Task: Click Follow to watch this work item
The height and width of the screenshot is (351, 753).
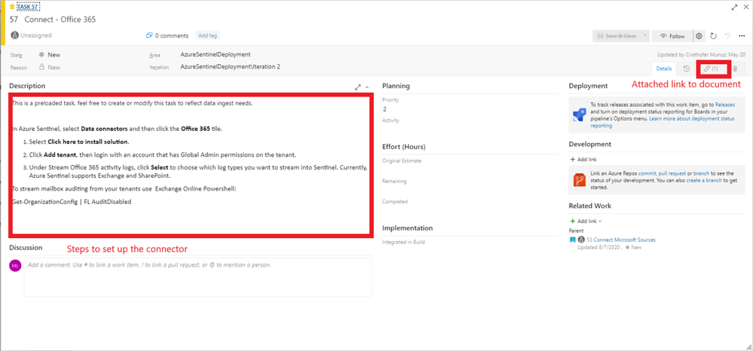Action: pyautogui.click(x=672, y=36)
